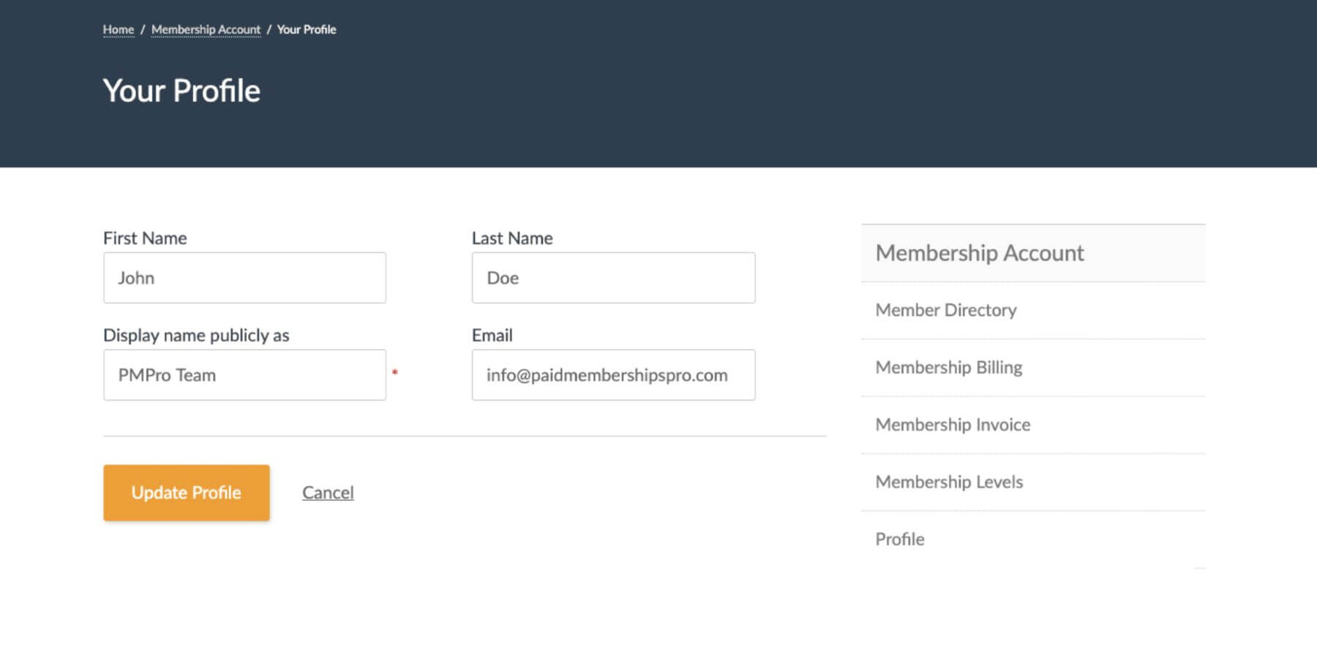1317x672 pixels.
Task: Click the Home breadcrumb link
Action: coord(118,29)
